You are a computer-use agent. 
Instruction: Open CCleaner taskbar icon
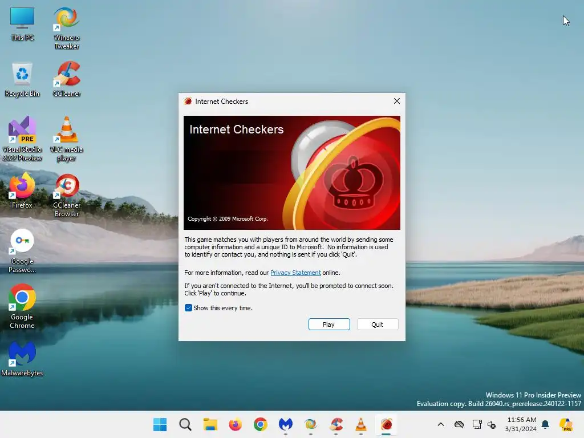tap(335, 424)
